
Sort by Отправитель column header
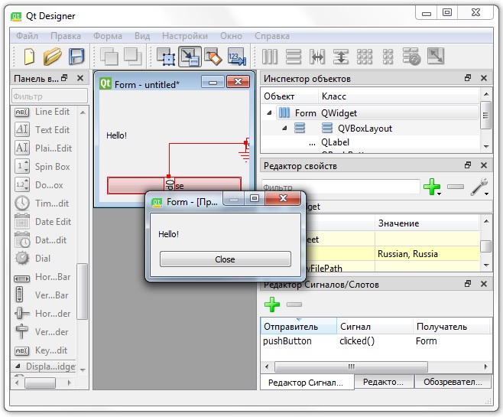tap(299, 327)
